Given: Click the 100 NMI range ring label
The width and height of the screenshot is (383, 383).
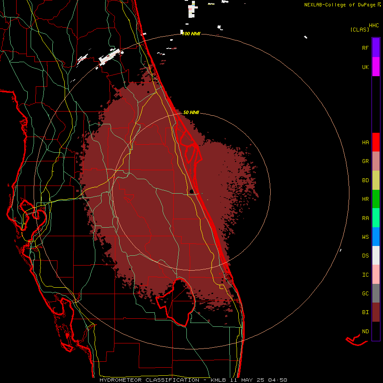Looking at the screenshot, I should click(191, 34).
